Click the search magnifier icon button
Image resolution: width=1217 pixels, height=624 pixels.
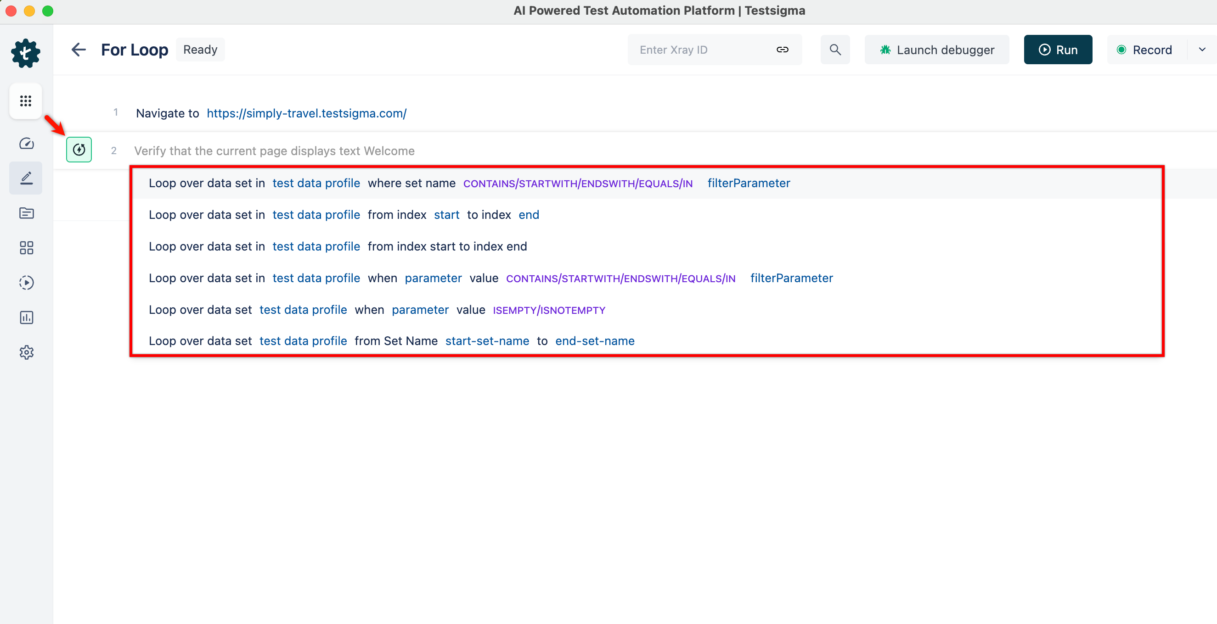[x=835, y=50]
